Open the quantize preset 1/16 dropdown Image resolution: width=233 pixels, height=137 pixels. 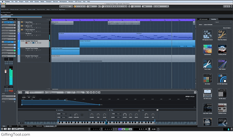pyautogui.click(x=163, y=6)
